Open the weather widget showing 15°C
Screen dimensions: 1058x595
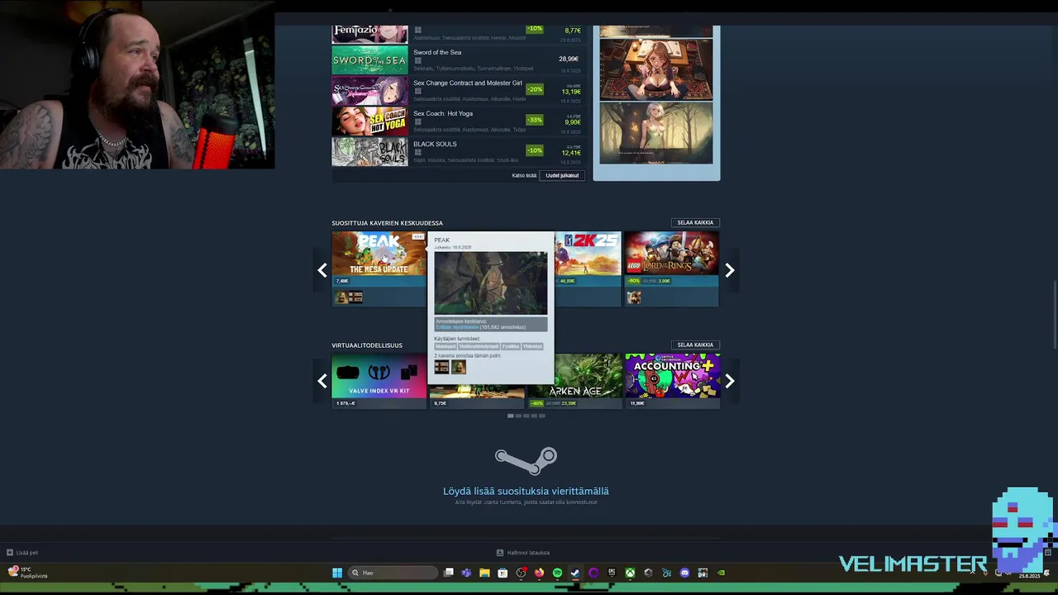[x=27, y=572]
